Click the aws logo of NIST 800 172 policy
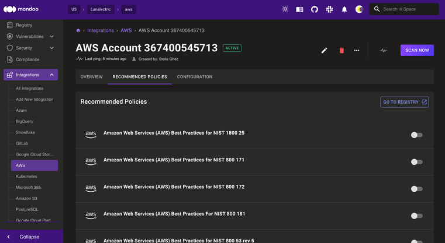 click(x=91, y=188)
